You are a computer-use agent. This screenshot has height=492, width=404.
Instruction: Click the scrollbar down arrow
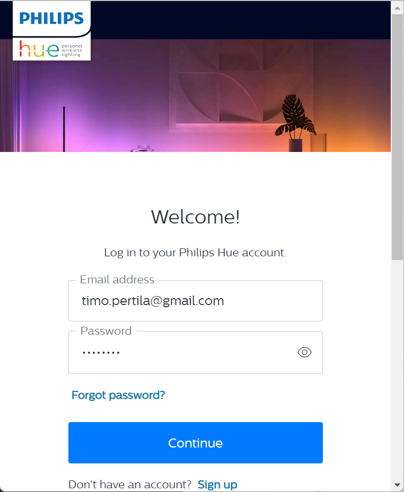pos(397,485)
